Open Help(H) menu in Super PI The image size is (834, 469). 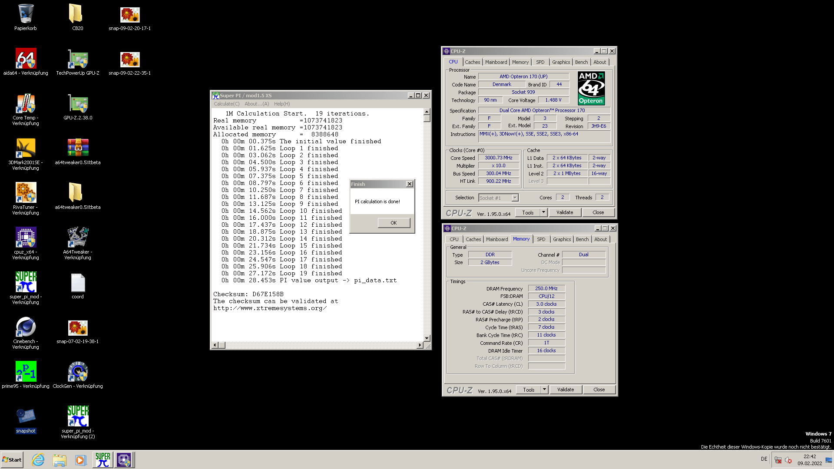[282, 104]
